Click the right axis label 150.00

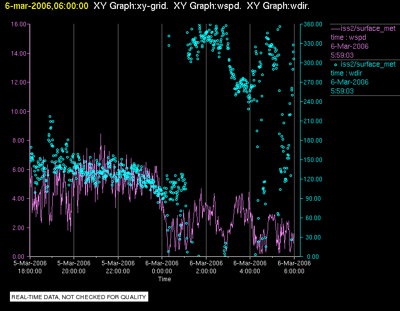313,159
